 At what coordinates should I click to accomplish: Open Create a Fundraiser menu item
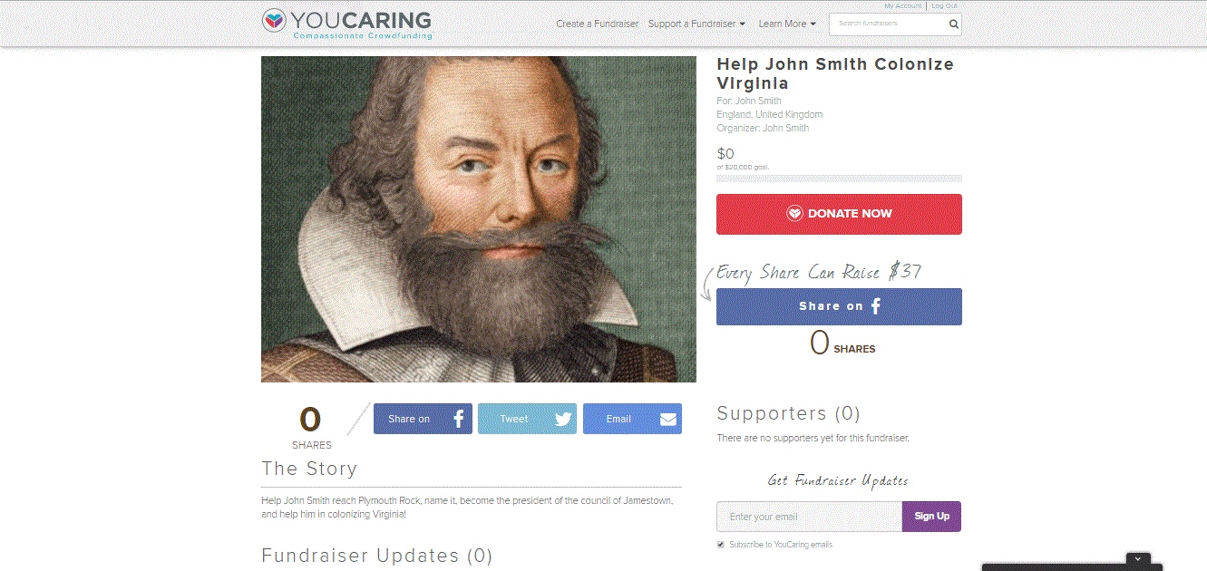(x=598, y=24)
